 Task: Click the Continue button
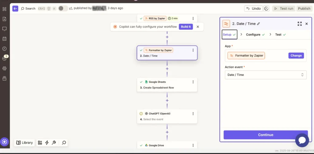point(266,135)
